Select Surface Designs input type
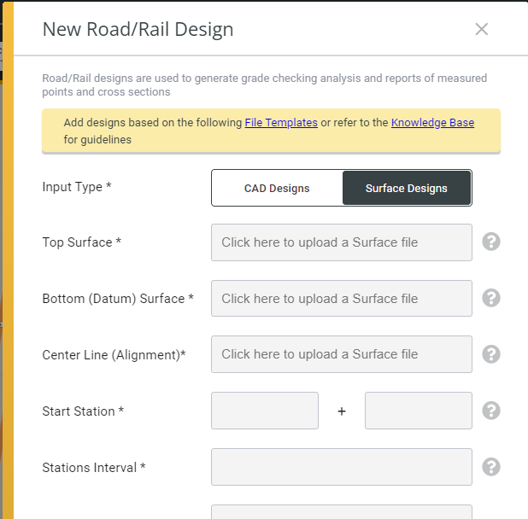This screenshot has width=528, height=519. pyautogui.click(x=407, y=188)
